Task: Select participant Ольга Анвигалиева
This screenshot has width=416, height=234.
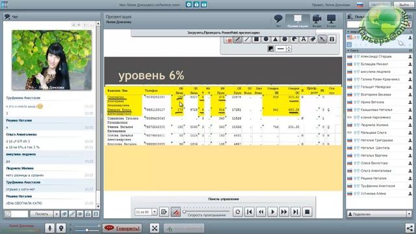Action: (380, 170)
